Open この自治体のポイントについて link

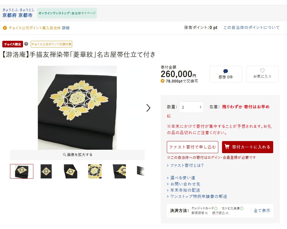[252, 28]
